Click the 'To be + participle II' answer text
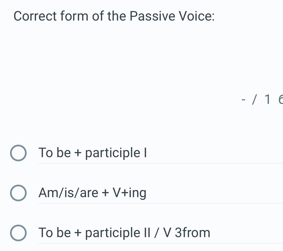The width and height of the screenshot is (283, 251). 124,233
